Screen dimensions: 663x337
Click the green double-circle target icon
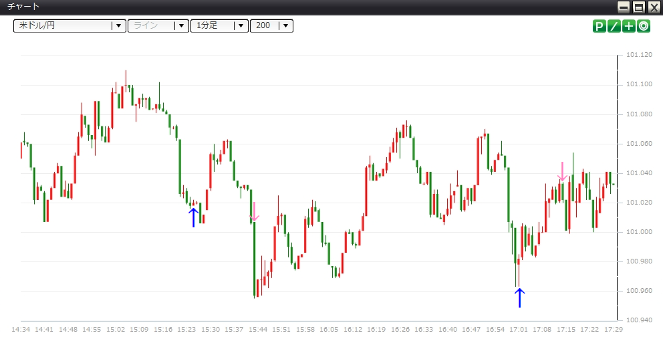(x=644, y=26)
